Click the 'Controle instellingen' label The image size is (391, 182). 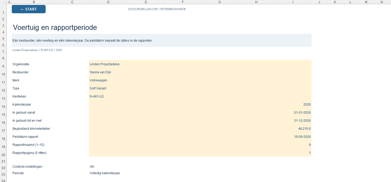click(27, 167)
